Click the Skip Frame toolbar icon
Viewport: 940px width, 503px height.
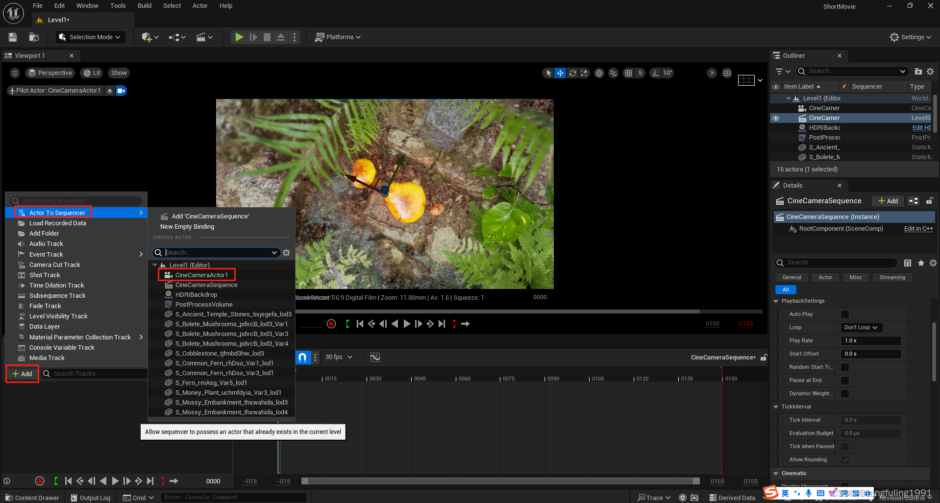pyautogui.click(x=253, y=37)
